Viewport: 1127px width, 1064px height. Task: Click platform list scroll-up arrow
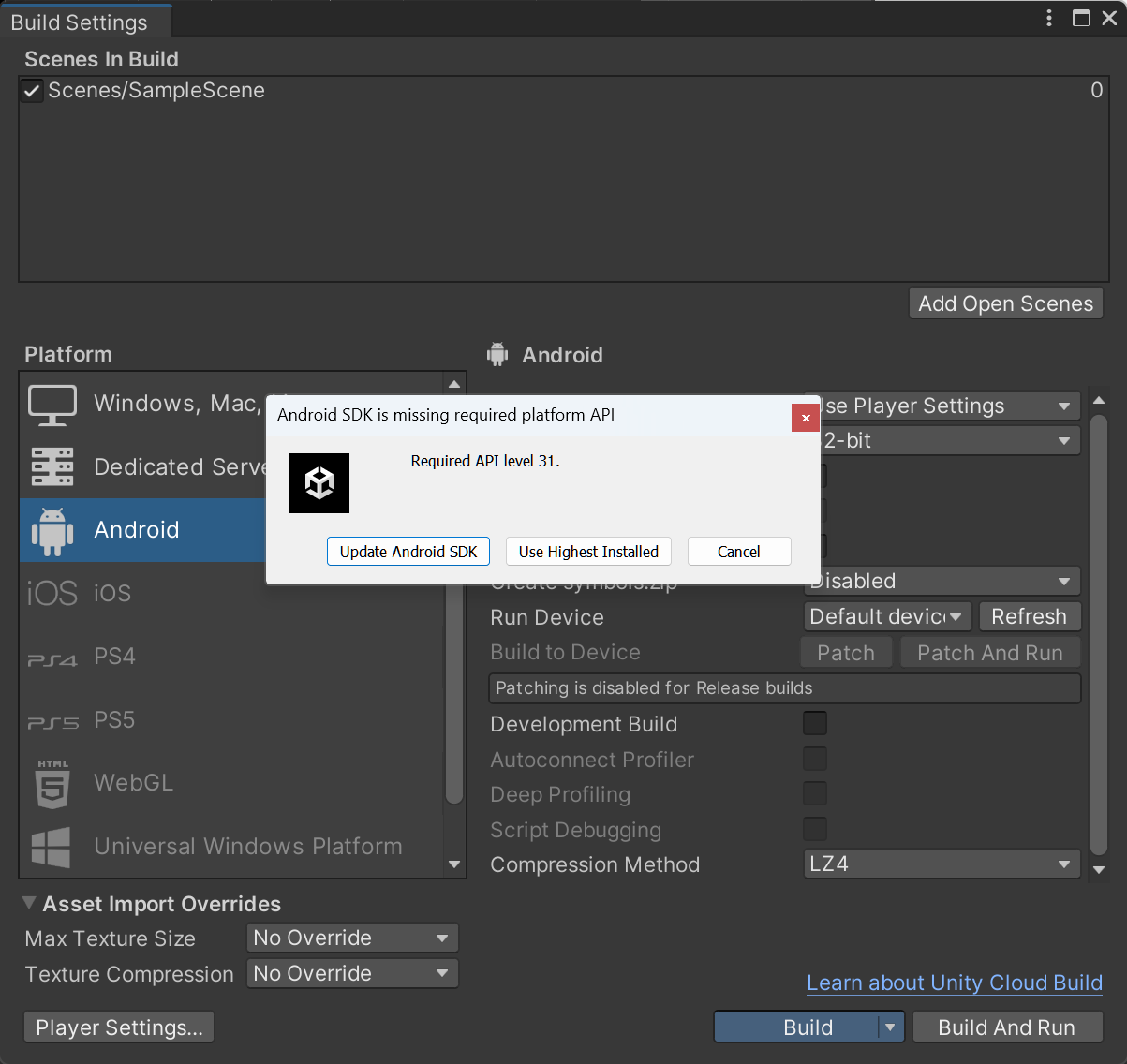[454, 384]
